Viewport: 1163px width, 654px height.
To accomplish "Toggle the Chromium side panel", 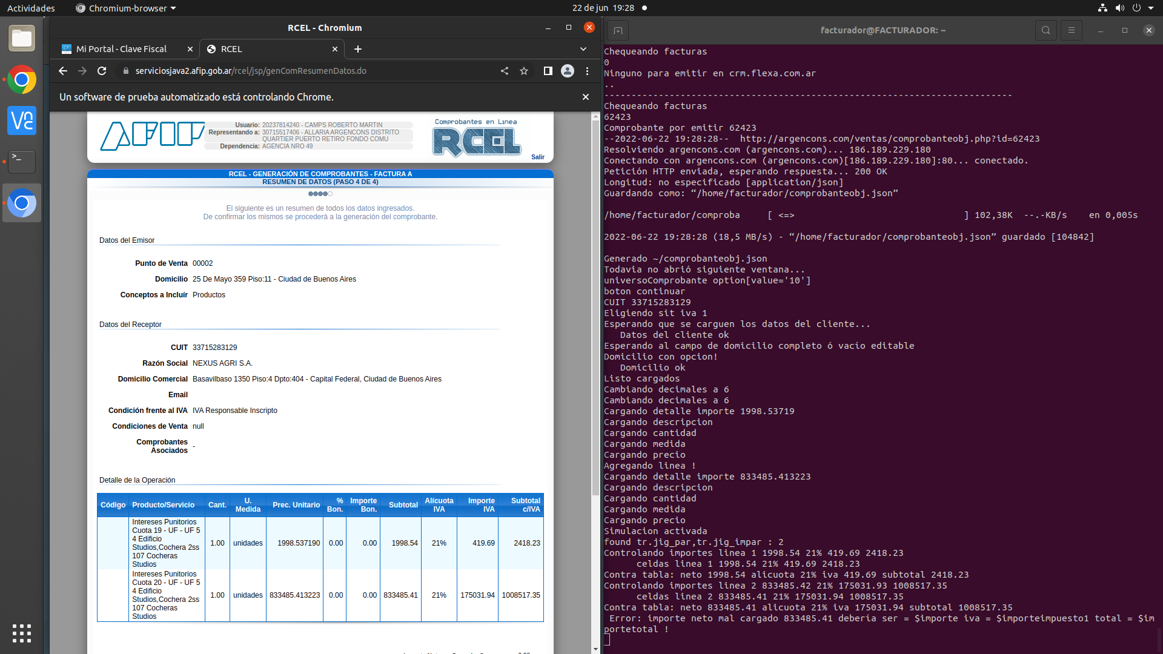I will pos(548,71).
